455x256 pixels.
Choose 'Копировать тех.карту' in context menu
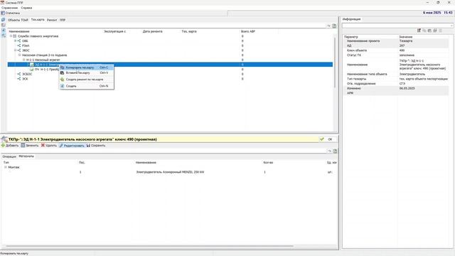point(86,68)
